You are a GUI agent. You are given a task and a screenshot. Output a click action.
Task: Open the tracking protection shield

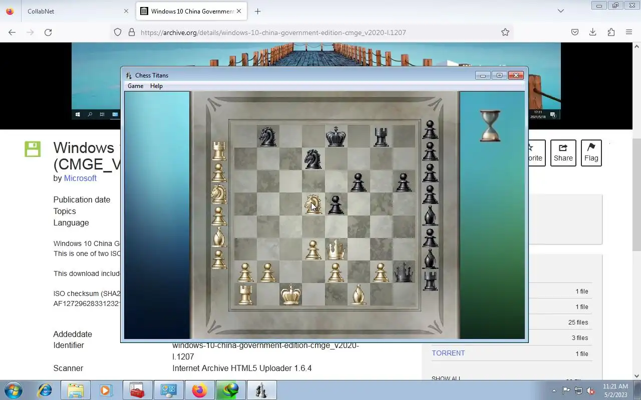[118, 32]
